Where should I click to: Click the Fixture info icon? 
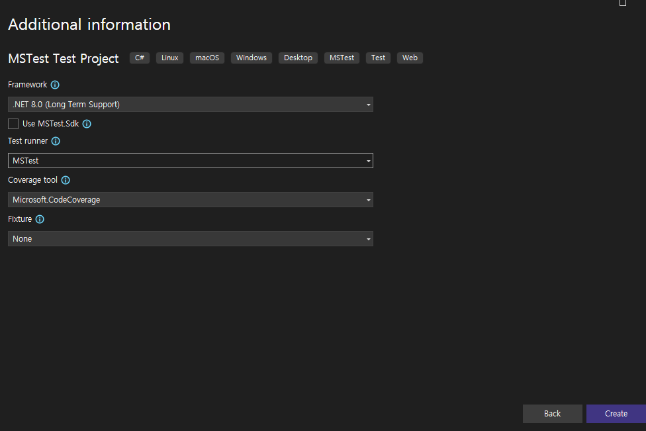click(40, 219)
